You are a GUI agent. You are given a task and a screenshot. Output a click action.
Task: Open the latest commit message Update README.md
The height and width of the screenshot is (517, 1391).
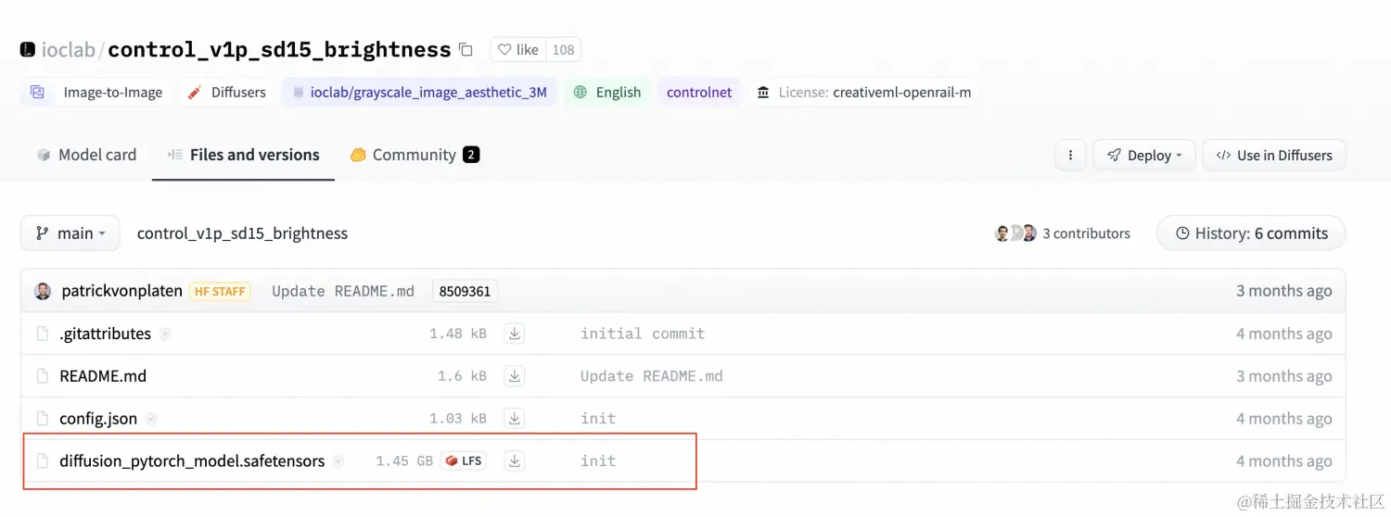pos(343,291)
